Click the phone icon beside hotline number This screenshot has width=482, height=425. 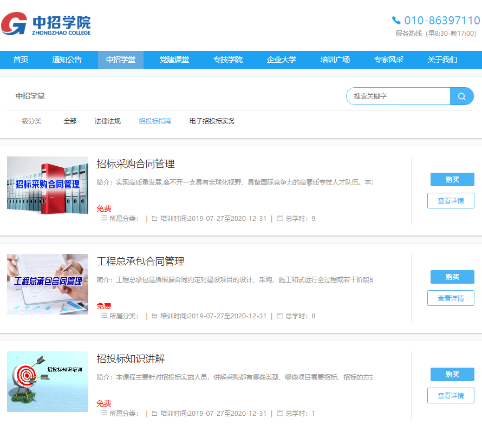(x=396, y=21)
